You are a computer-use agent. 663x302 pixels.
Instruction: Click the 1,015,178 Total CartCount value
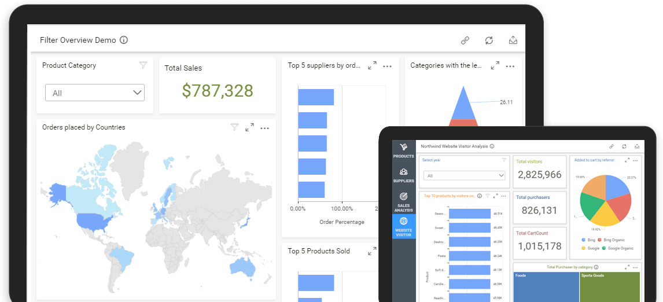pyautogui.click(x=540, y=246)
